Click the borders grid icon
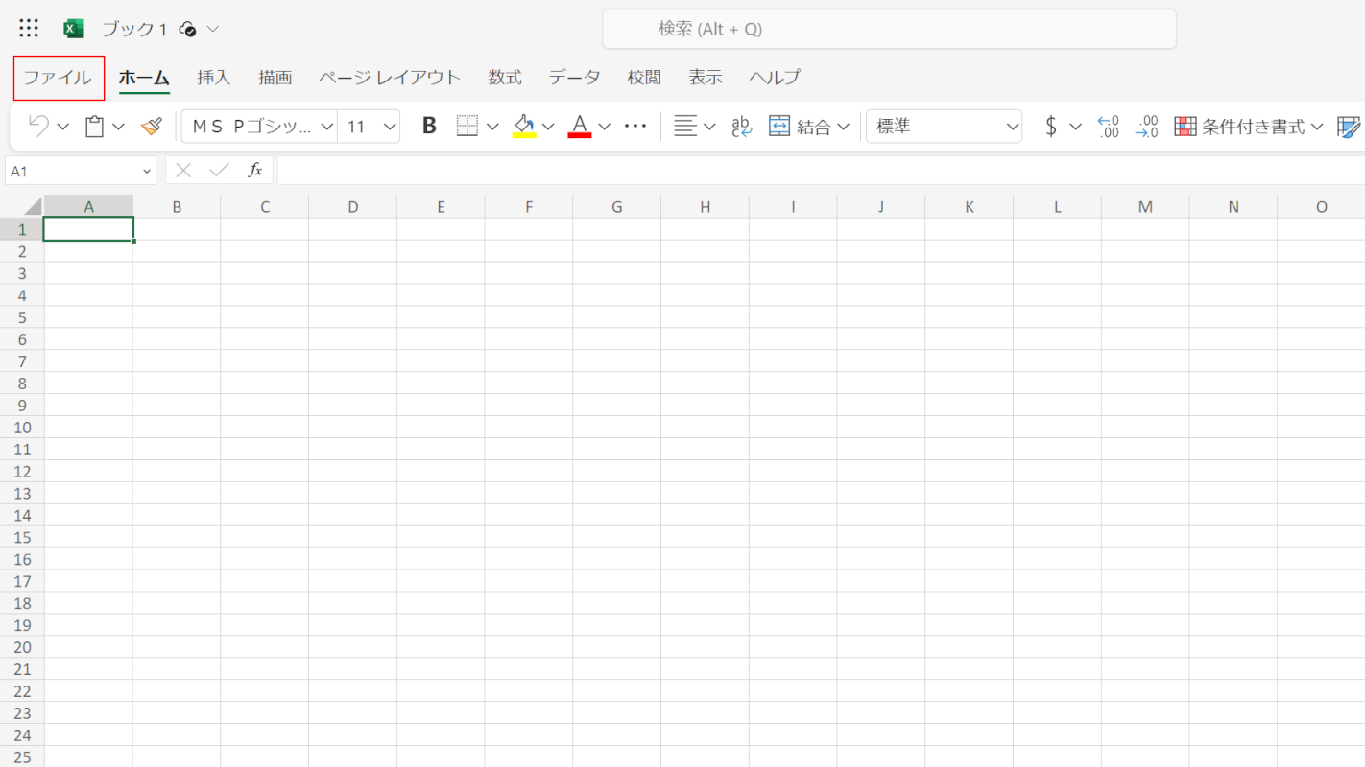 [467, 126]
